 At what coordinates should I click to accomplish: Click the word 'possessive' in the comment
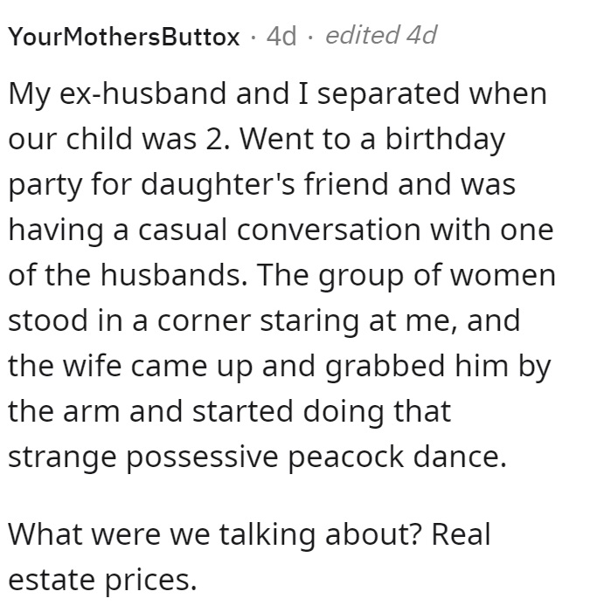pos(202,457)
